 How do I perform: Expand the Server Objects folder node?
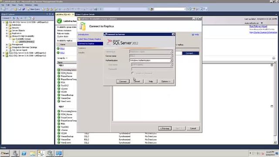tap(7, 31)
